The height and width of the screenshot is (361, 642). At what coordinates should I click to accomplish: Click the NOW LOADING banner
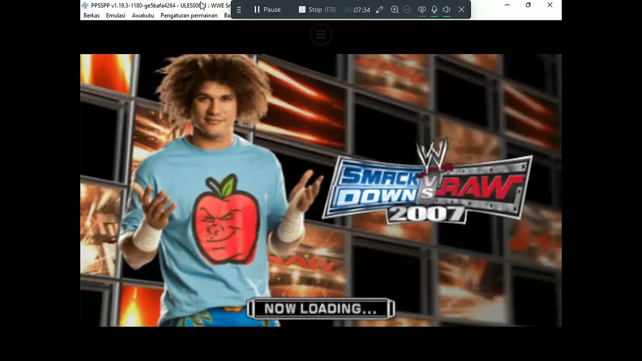pos(321,309)
